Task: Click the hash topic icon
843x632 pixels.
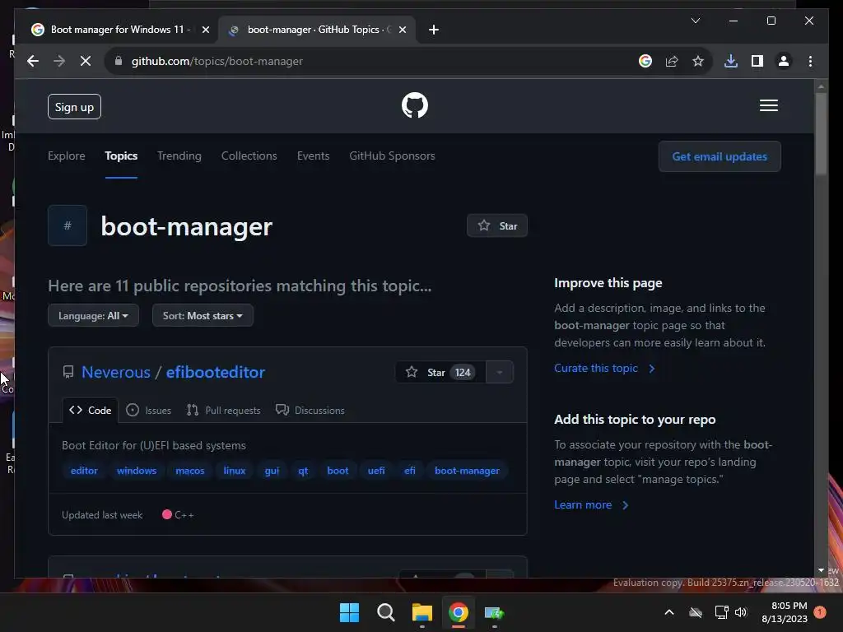Action: 68,225
